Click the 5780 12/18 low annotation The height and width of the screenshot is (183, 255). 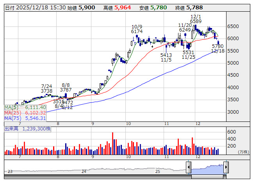click(218, 49)
